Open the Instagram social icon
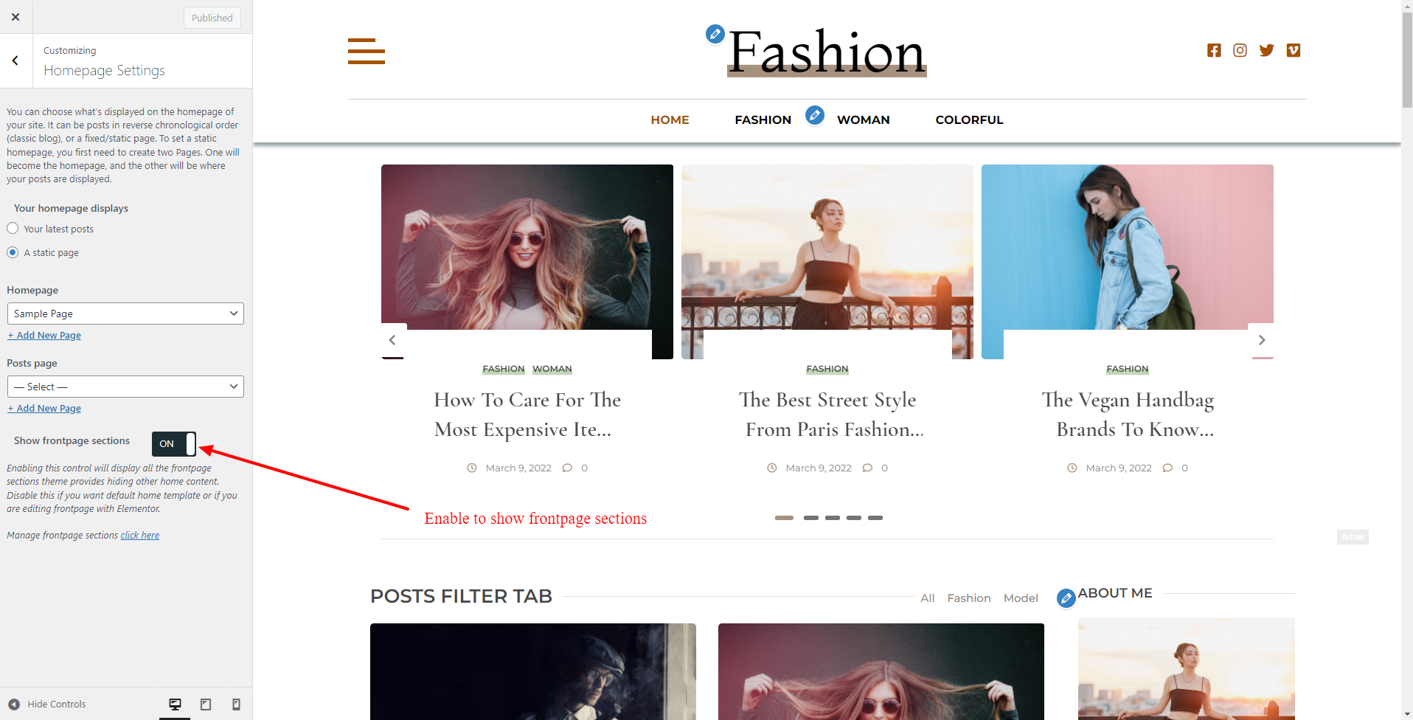 click(x=1240, y=50)
